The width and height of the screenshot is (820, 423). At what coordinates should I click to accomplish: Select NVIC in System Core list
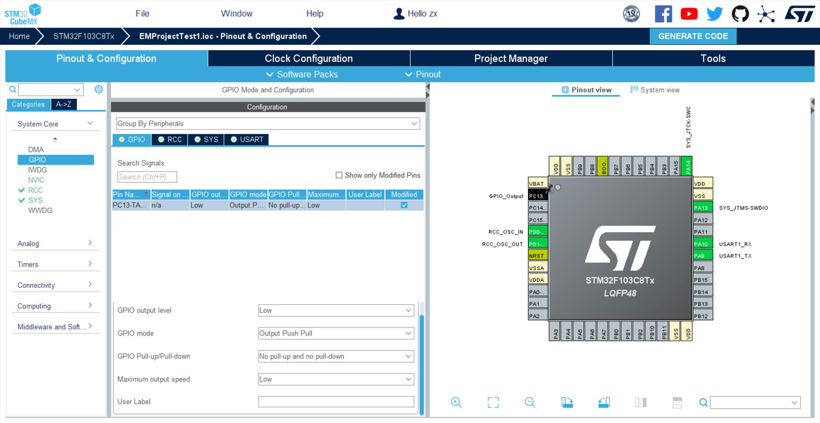pyautogui.click(x=36, y=180)
